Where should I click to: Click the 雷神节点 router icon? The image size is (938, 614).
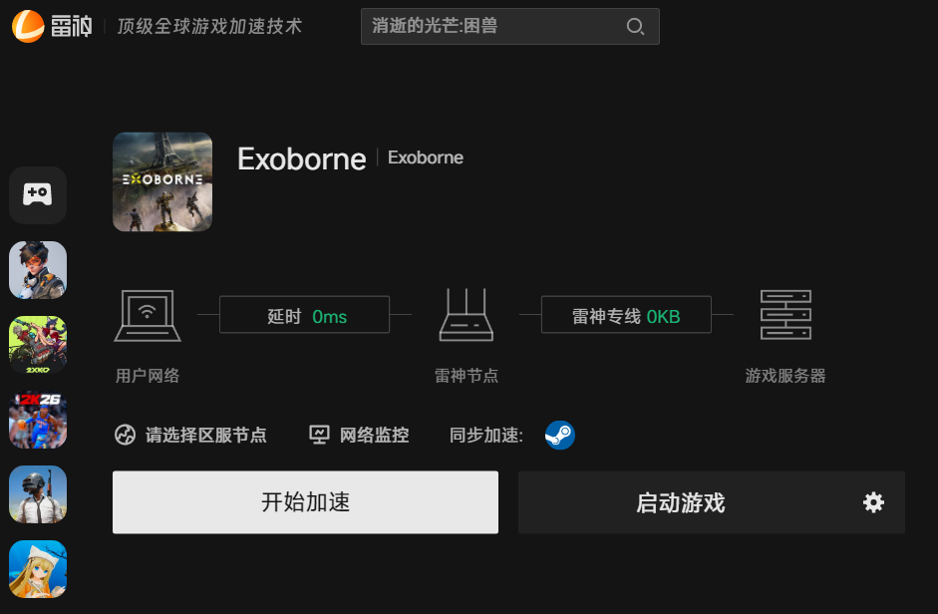[466, 315]
